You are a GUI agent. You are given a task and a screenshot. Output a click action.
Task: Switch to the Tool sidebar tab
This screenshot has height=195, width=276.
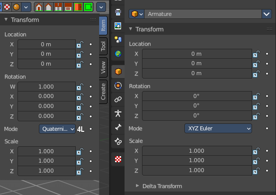tap(103, 46)
